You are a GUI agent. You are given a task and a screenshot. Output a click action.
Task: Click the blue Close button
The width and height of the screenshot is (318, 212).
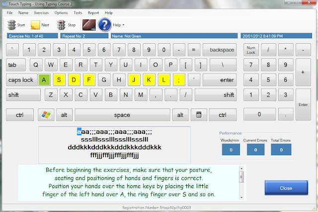point(286,188)
